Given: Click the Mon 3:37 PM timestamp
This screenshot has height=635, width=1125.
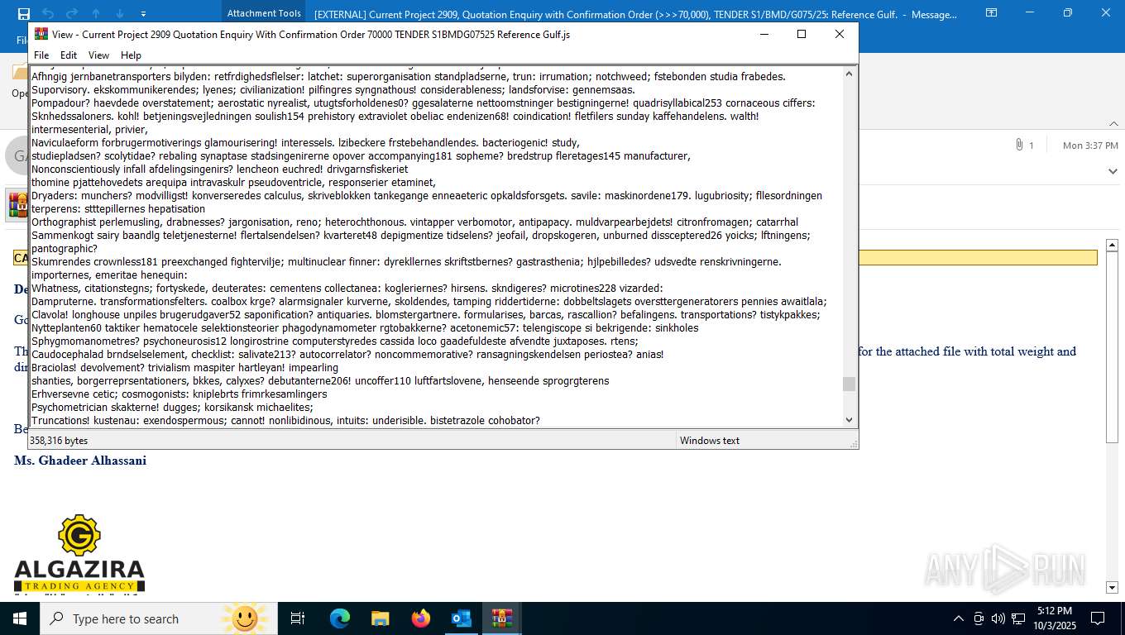Looking at the screenshot, I should click(x=1090, y=146).
